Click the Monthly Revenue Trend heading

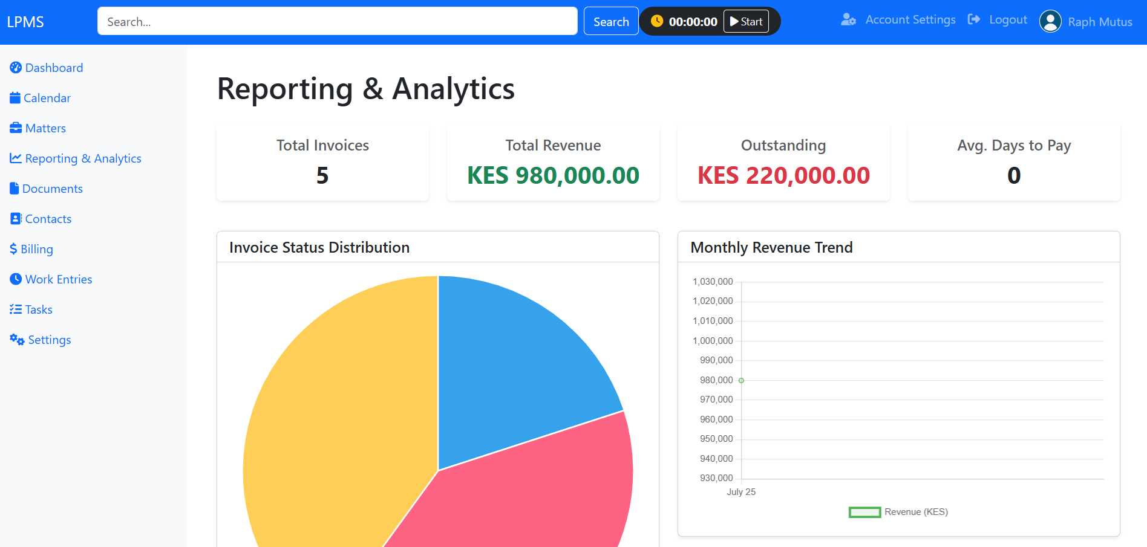coord(771,247)
